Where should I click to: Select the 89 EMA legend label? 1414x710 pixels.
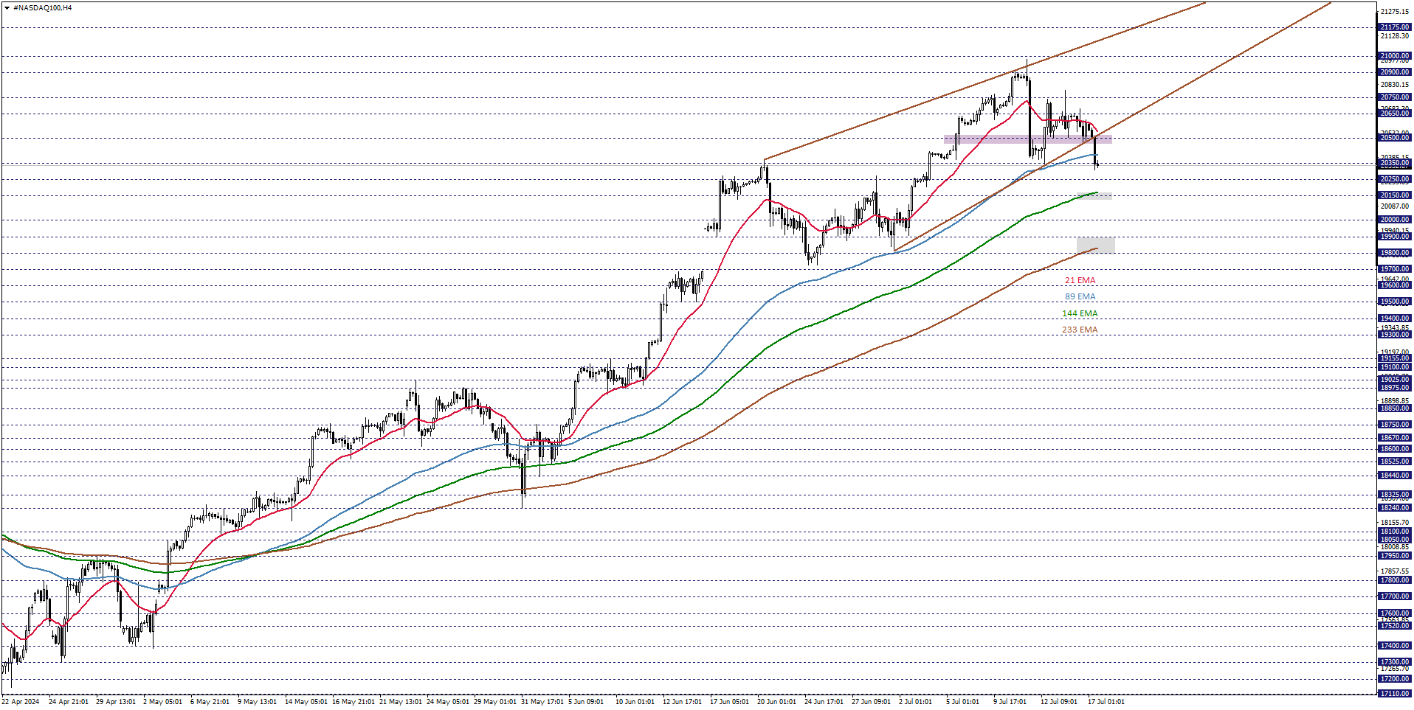(1080, 297)
